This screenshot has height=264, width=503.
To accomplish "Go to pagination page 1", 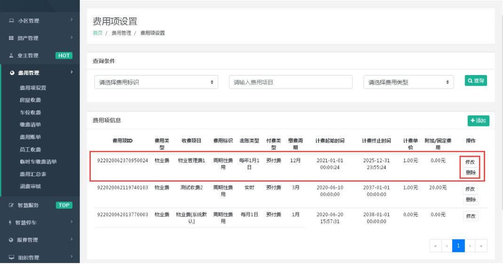I will [458, 246].
